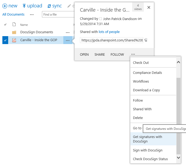The height and width of the screenshot is (167, 186).
Task: Click the sync arrows icon
Action: point(49,6)
